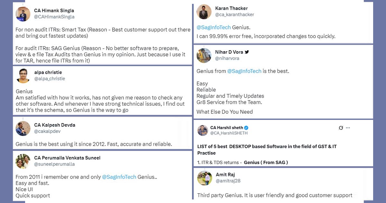Viewport: 386px width, 203px height.
Task: Click the circular icon left of the three dots
Action: [x=341, y=128]
